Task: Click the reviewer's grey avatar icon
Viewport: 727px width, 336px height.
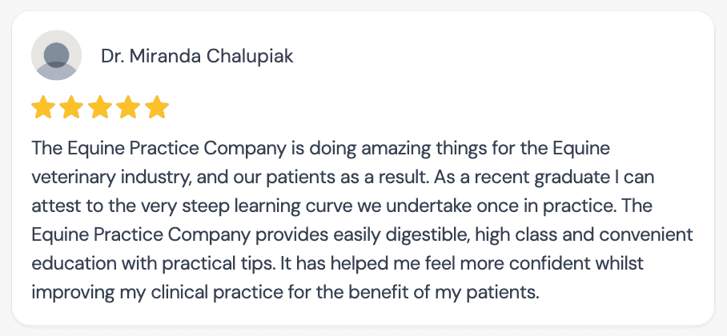Action: pos(56,55)
